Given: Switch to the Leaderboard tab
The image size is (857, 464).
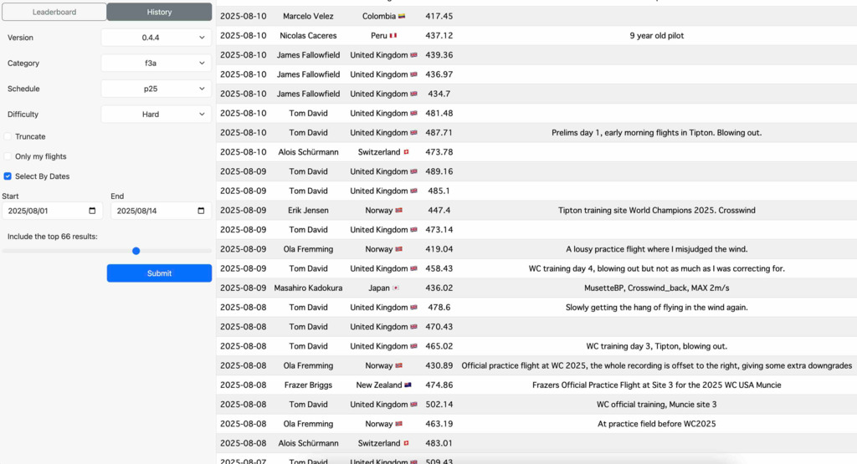Looking at the screenshot, I should tap(54, 12).
